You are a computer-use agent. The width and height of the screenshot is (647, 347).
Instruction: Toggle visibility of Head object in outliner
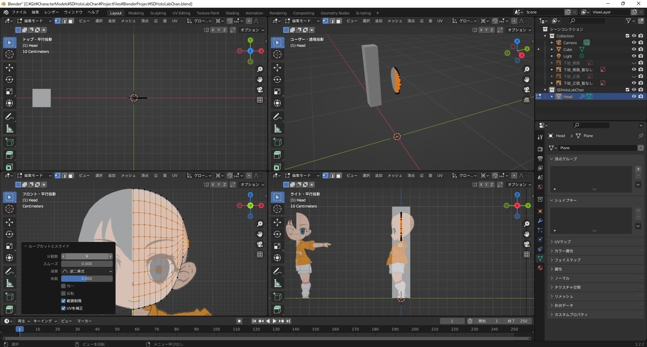point(634,96)
